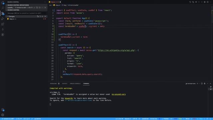Screen dimensions: 213x120
Task: Click the repository commit checkmark icon
Action: [x=34, y=8]
